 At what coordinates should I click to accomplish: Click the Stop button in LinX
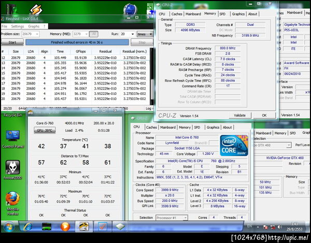[142, 42]
